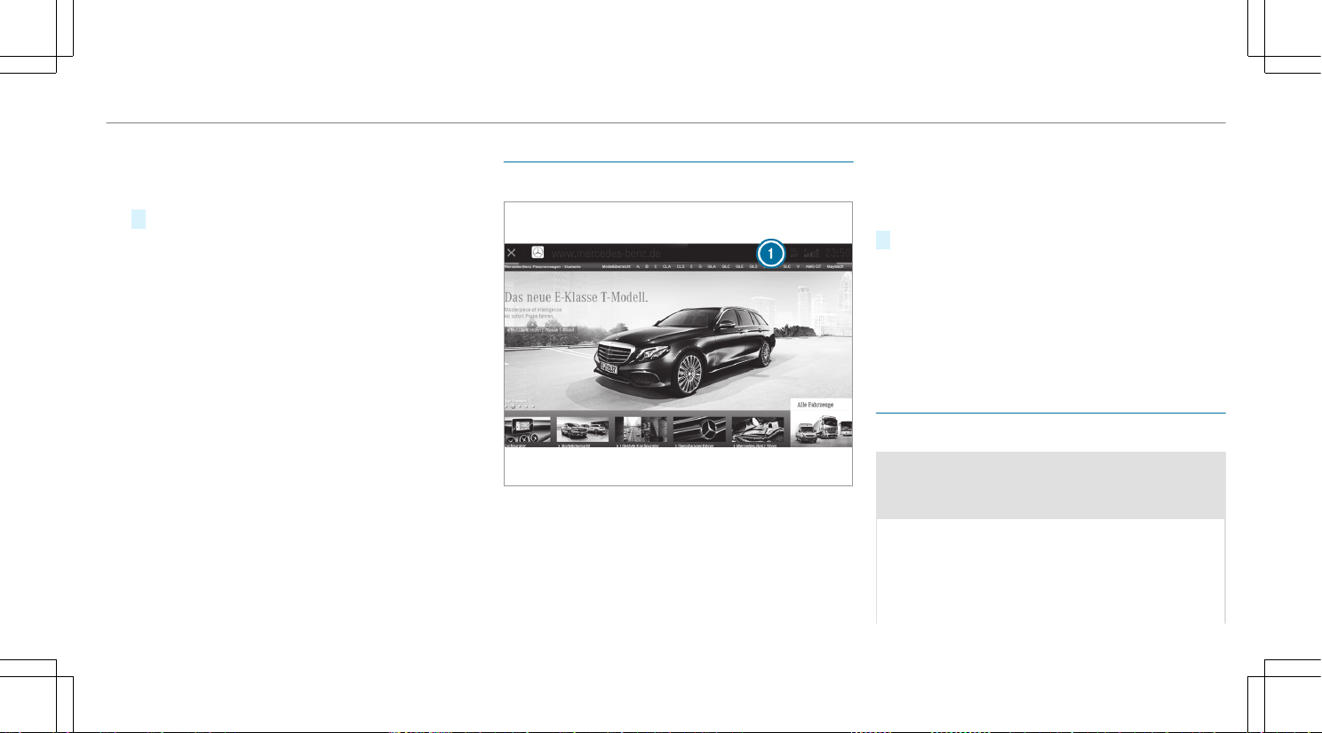
Task: Close the browser with the X icon
Action: click(511, 253)
